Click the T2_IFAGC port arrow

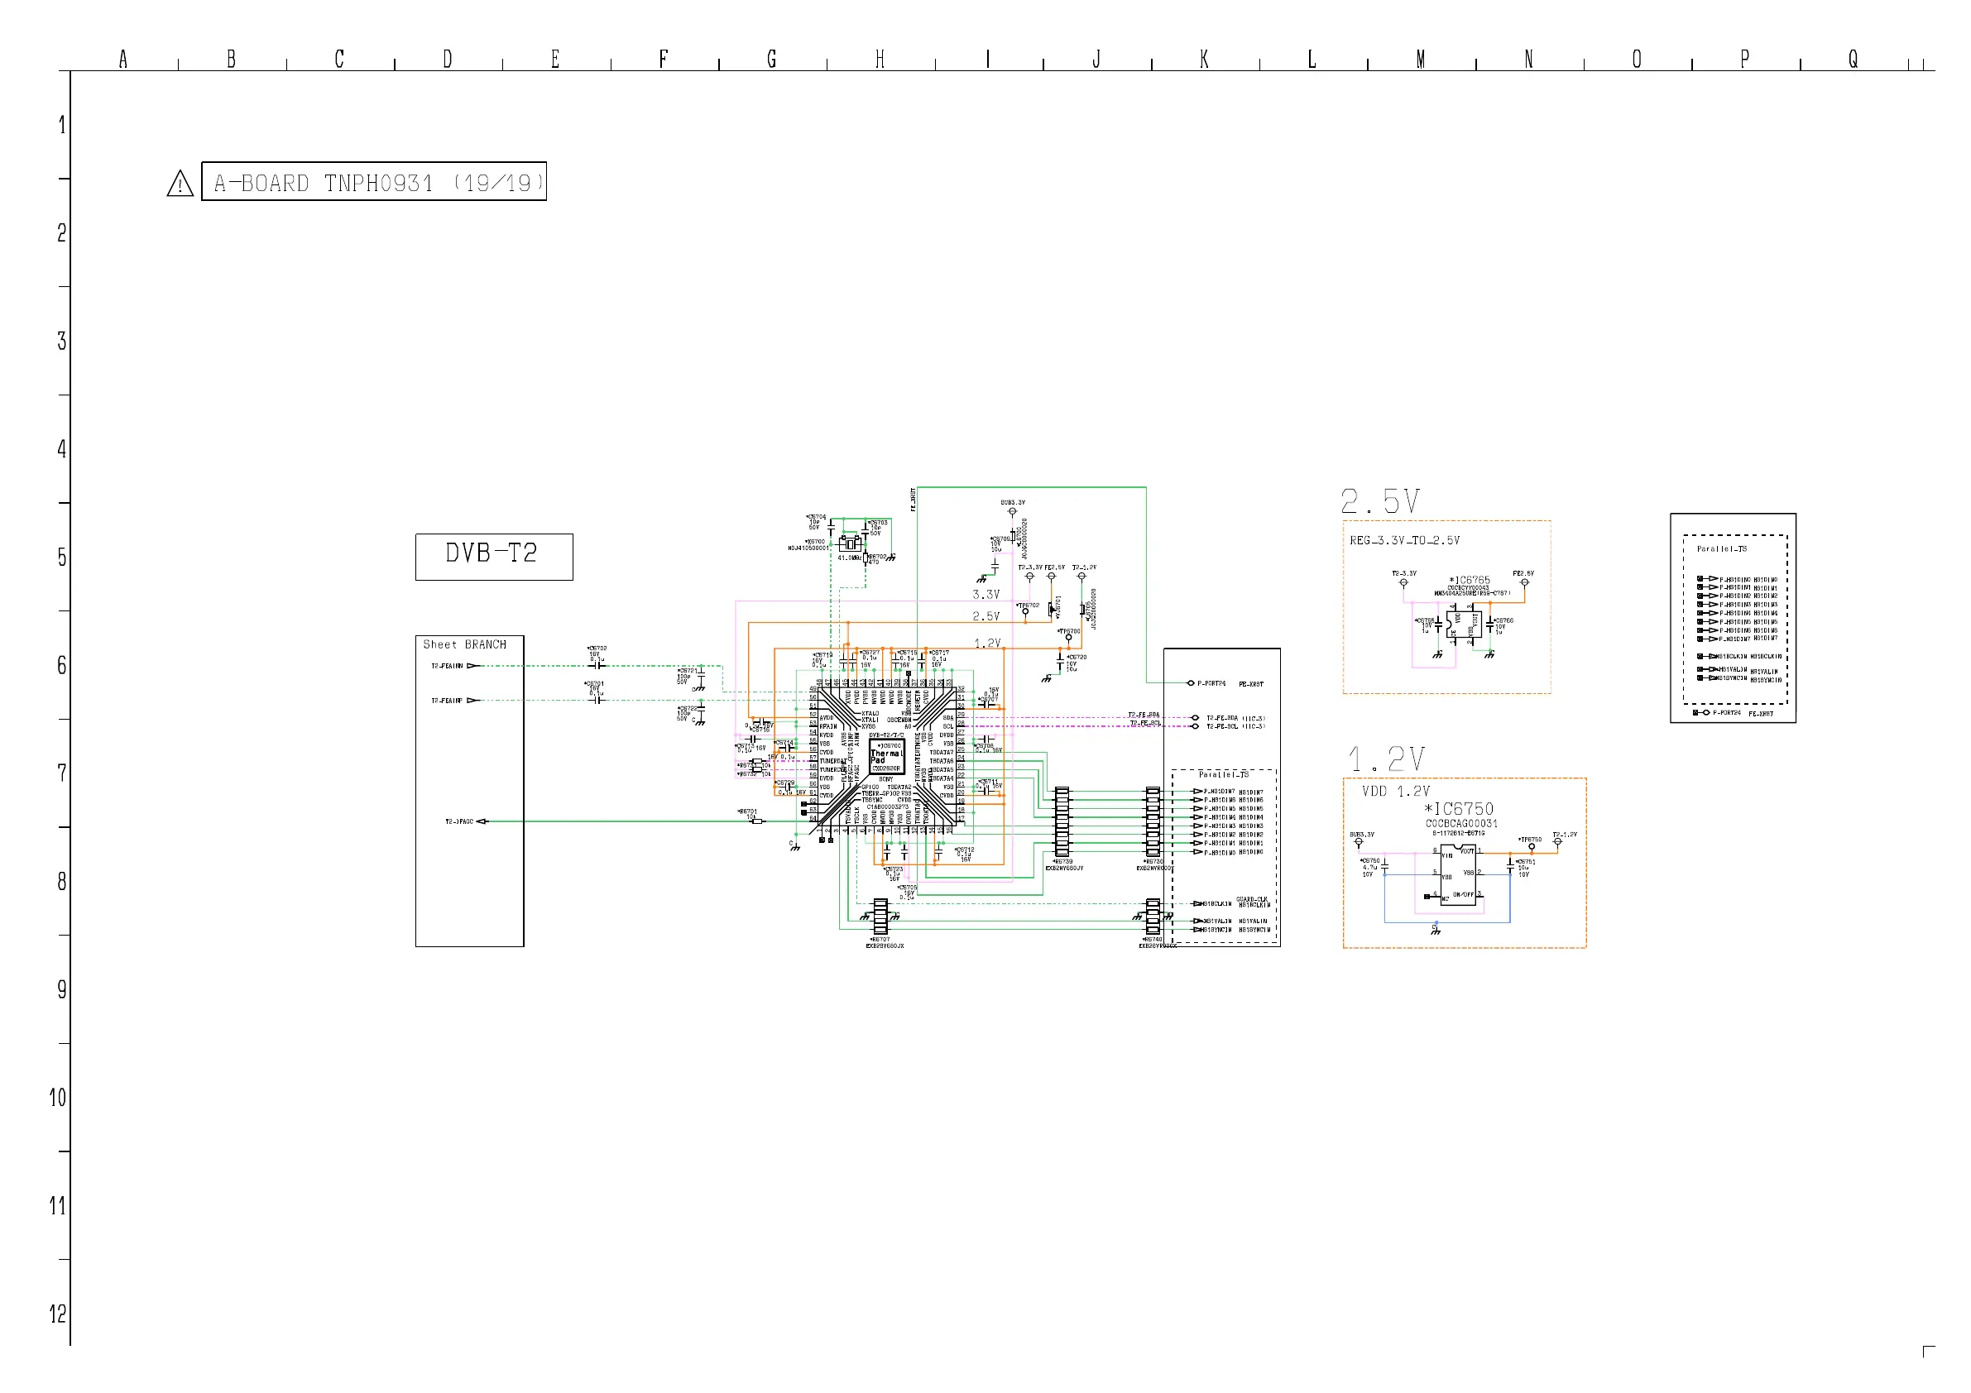(482, 821)
